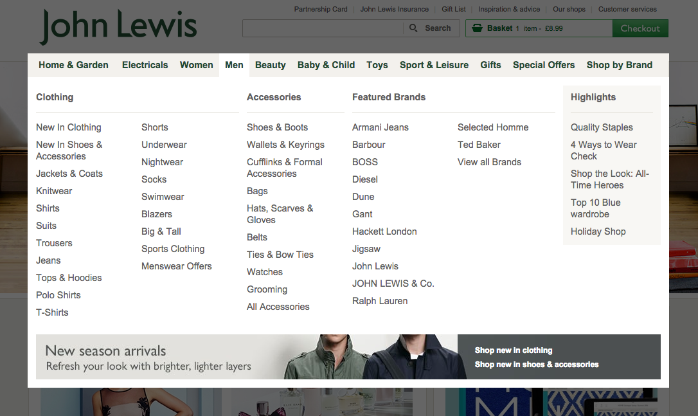Viewport: 698px width, 416px height.
Task: Open the Shop by Brand menu
Action: [x=619, y=65]
